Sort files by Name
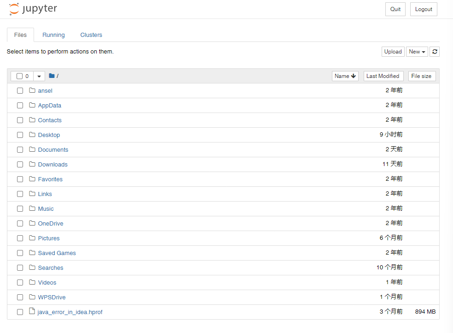Screen dimensions: 453x333 pyautogui.click(x=345, y=76)
